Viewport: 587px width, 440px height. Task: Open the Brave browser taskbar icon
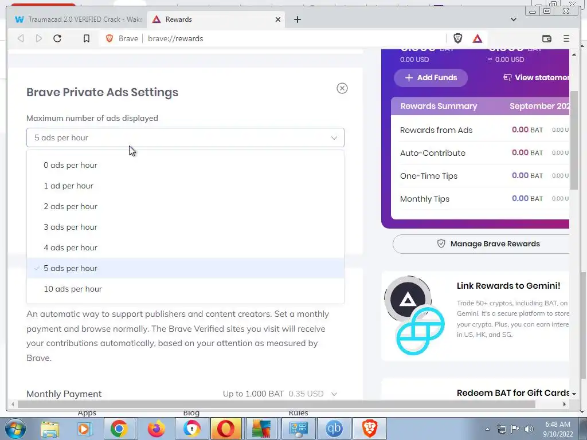[370, 429]
